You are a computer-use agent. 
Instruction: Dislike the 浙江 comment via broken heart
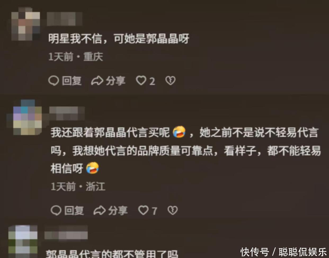click(x=172, y=210)
